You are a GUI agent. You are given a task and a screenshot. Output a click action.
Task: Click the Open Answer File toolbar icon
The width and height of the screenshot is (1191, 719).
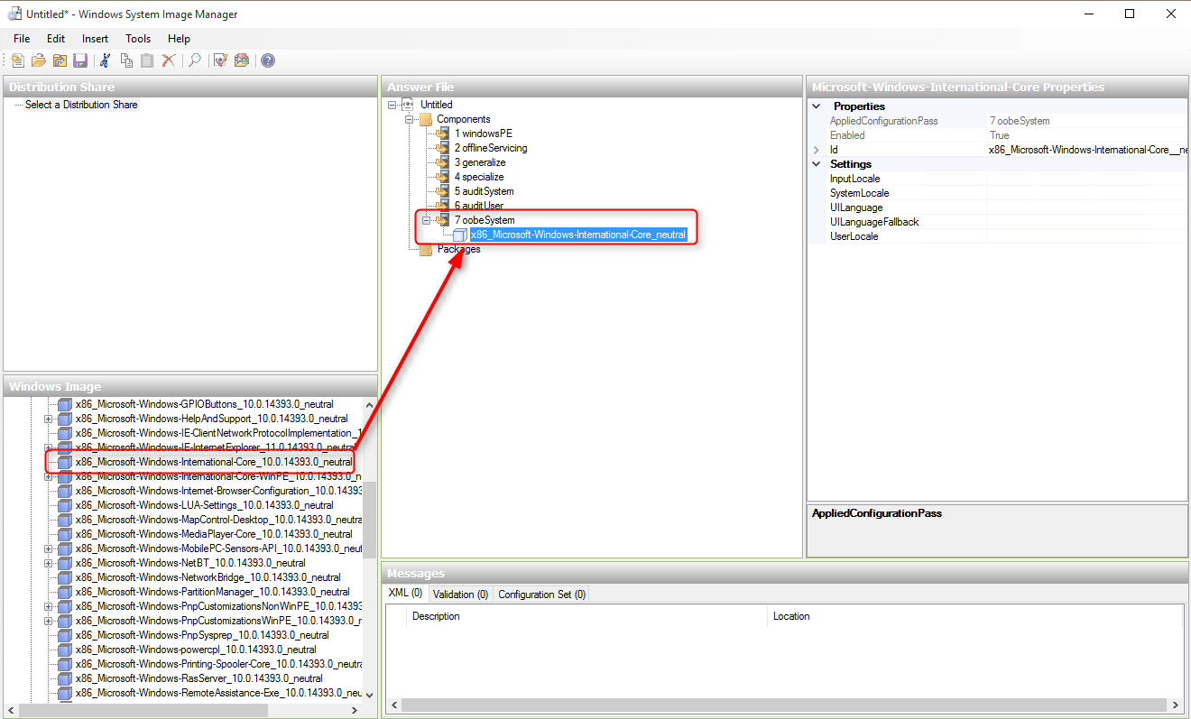tap(39, 60)
